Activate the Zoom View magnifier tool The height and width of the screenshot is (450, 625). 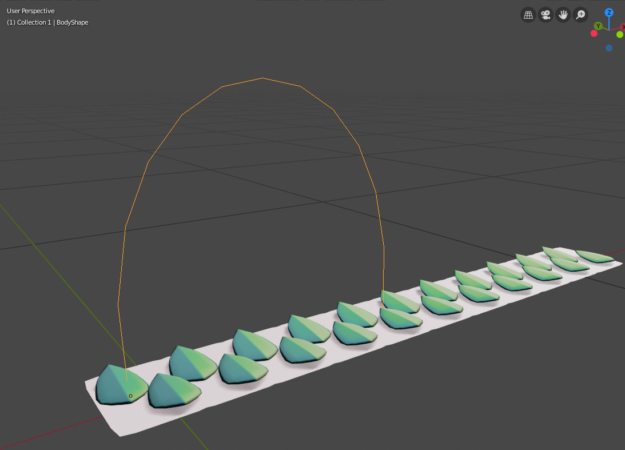(x=580, y=14)
